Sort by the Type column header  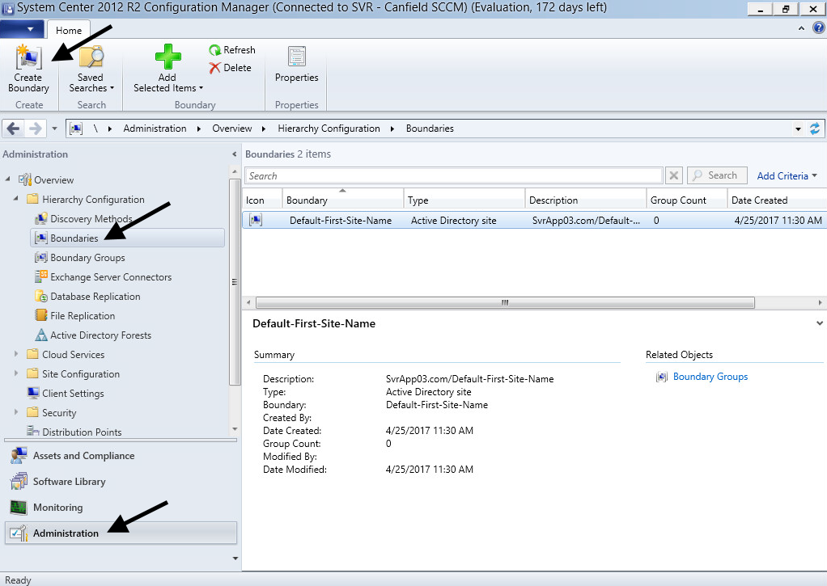(x=464, y=200)
